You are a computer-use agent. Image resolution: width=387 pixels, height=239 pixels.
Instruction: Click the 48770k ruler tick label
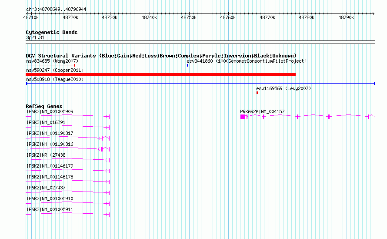(x=267, y=17)
